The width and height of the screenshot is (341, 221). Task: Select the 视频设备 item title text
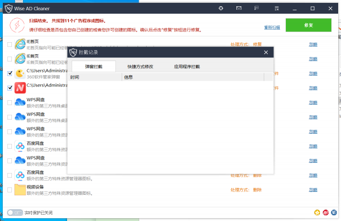(x=35, y=187)
